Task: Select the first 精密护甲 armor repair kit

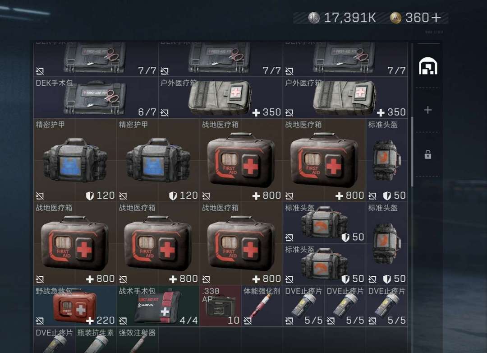Action: coord(75,160)
